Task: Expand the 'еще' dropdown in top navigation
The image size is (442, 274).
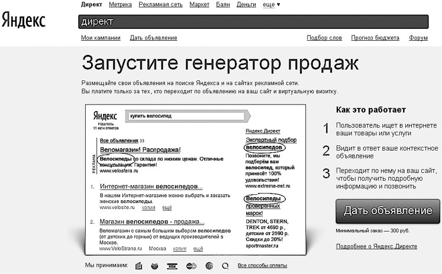Action: point(270,5)
